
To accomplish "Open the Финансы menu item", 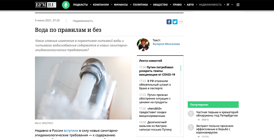I will tap(121, 5).
